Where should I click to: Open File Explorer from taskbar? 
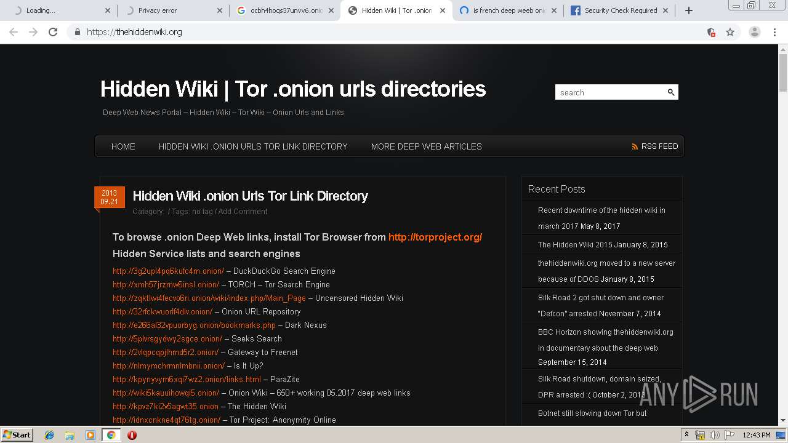click(x=70, y=435)
